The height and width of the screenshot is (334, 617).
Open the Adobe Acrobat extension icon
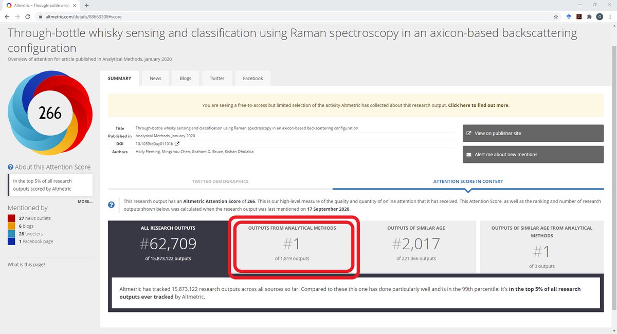pos(579,16)
